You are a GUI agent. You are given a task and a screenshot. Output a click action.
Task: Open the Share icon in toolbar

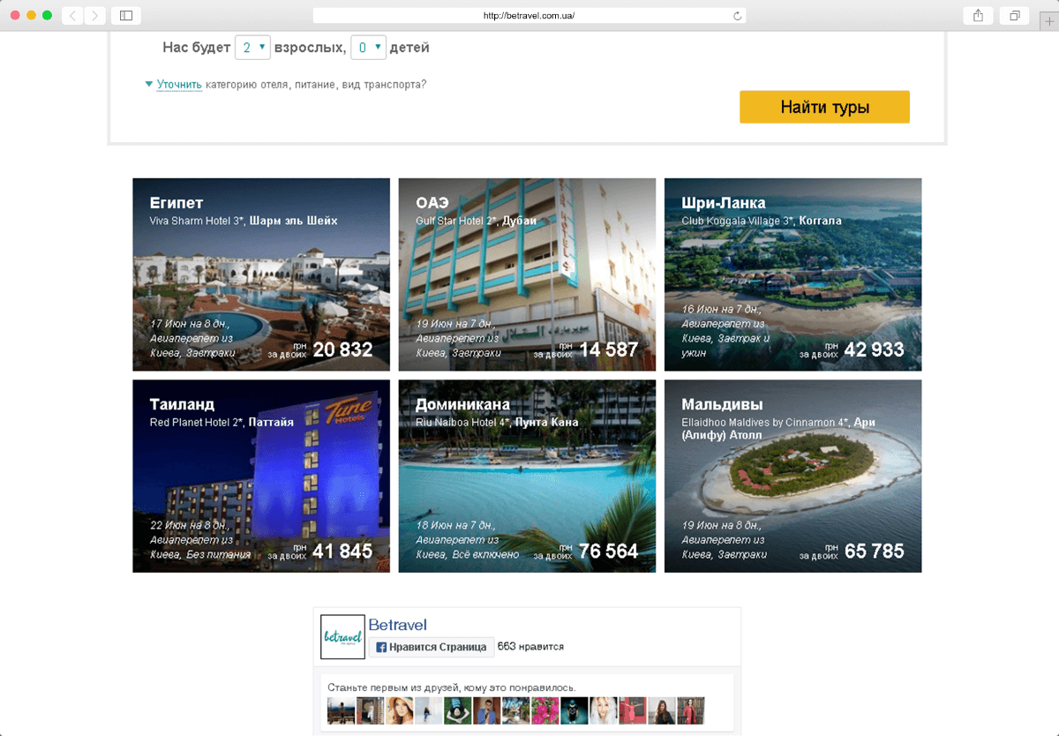(x=978, y=16)
